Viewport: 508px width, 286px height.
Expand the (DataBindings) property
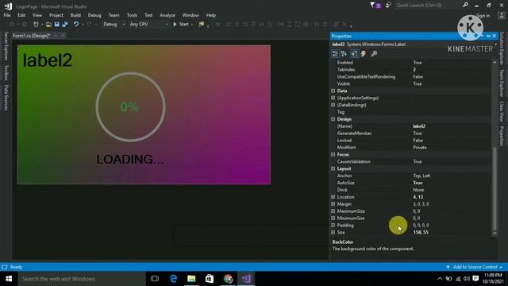point(333,105)
